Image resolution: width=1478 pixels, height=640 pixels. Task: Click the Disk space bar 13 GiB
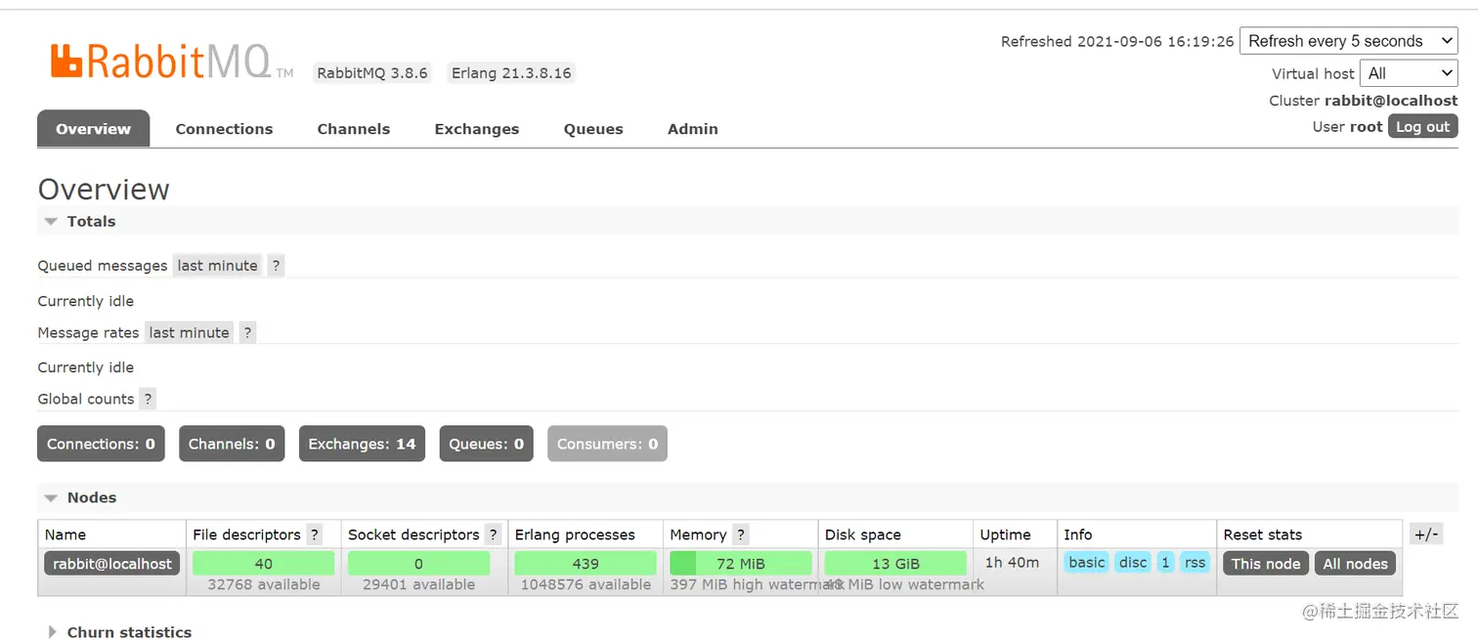pos(895,563)
